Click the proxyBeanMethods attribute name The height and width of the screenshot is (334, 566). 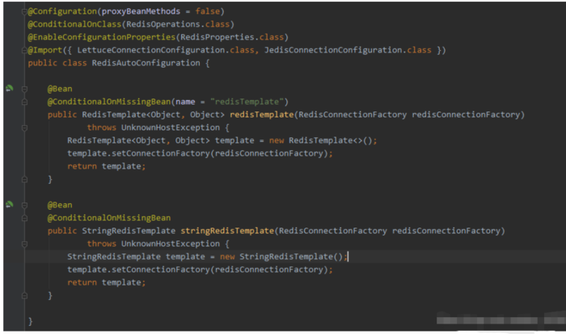(x=141, y=11)
